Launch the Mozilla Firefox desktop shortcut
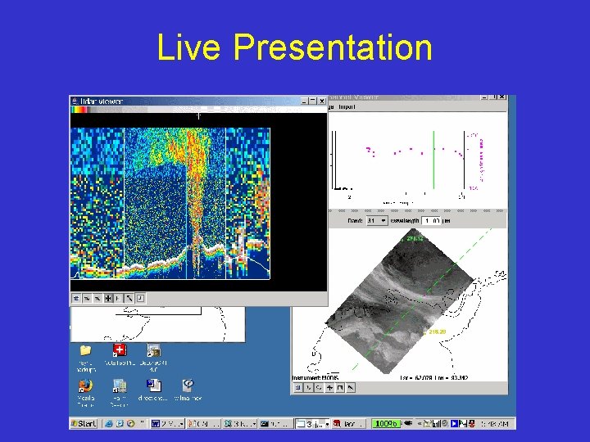590x442 pixels. pos(86,386)
